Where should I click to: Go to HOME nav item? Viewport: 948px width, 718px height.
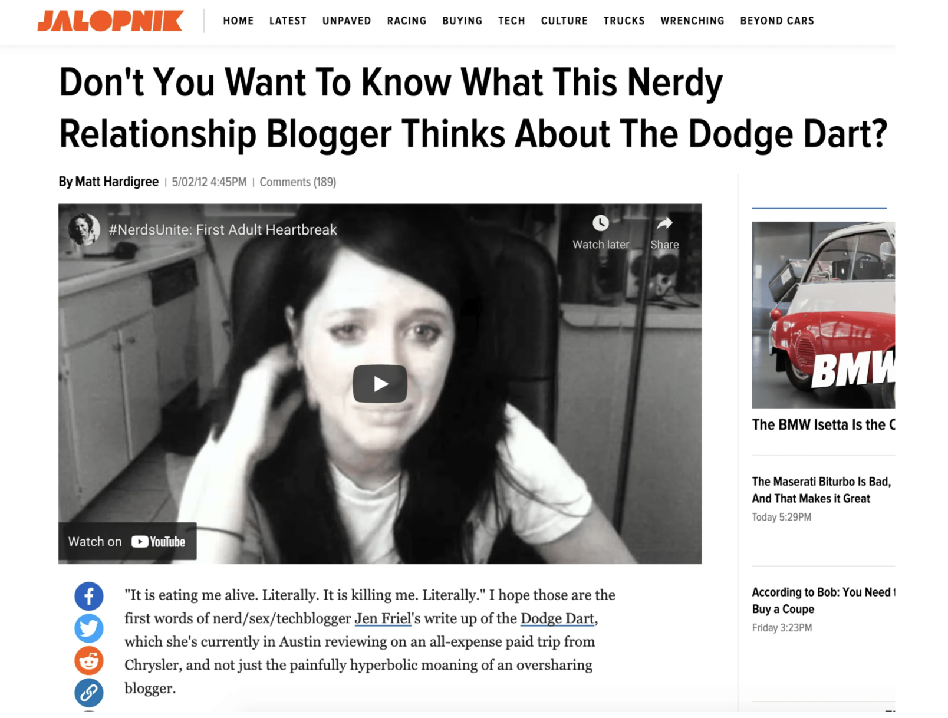click(238, 21)
